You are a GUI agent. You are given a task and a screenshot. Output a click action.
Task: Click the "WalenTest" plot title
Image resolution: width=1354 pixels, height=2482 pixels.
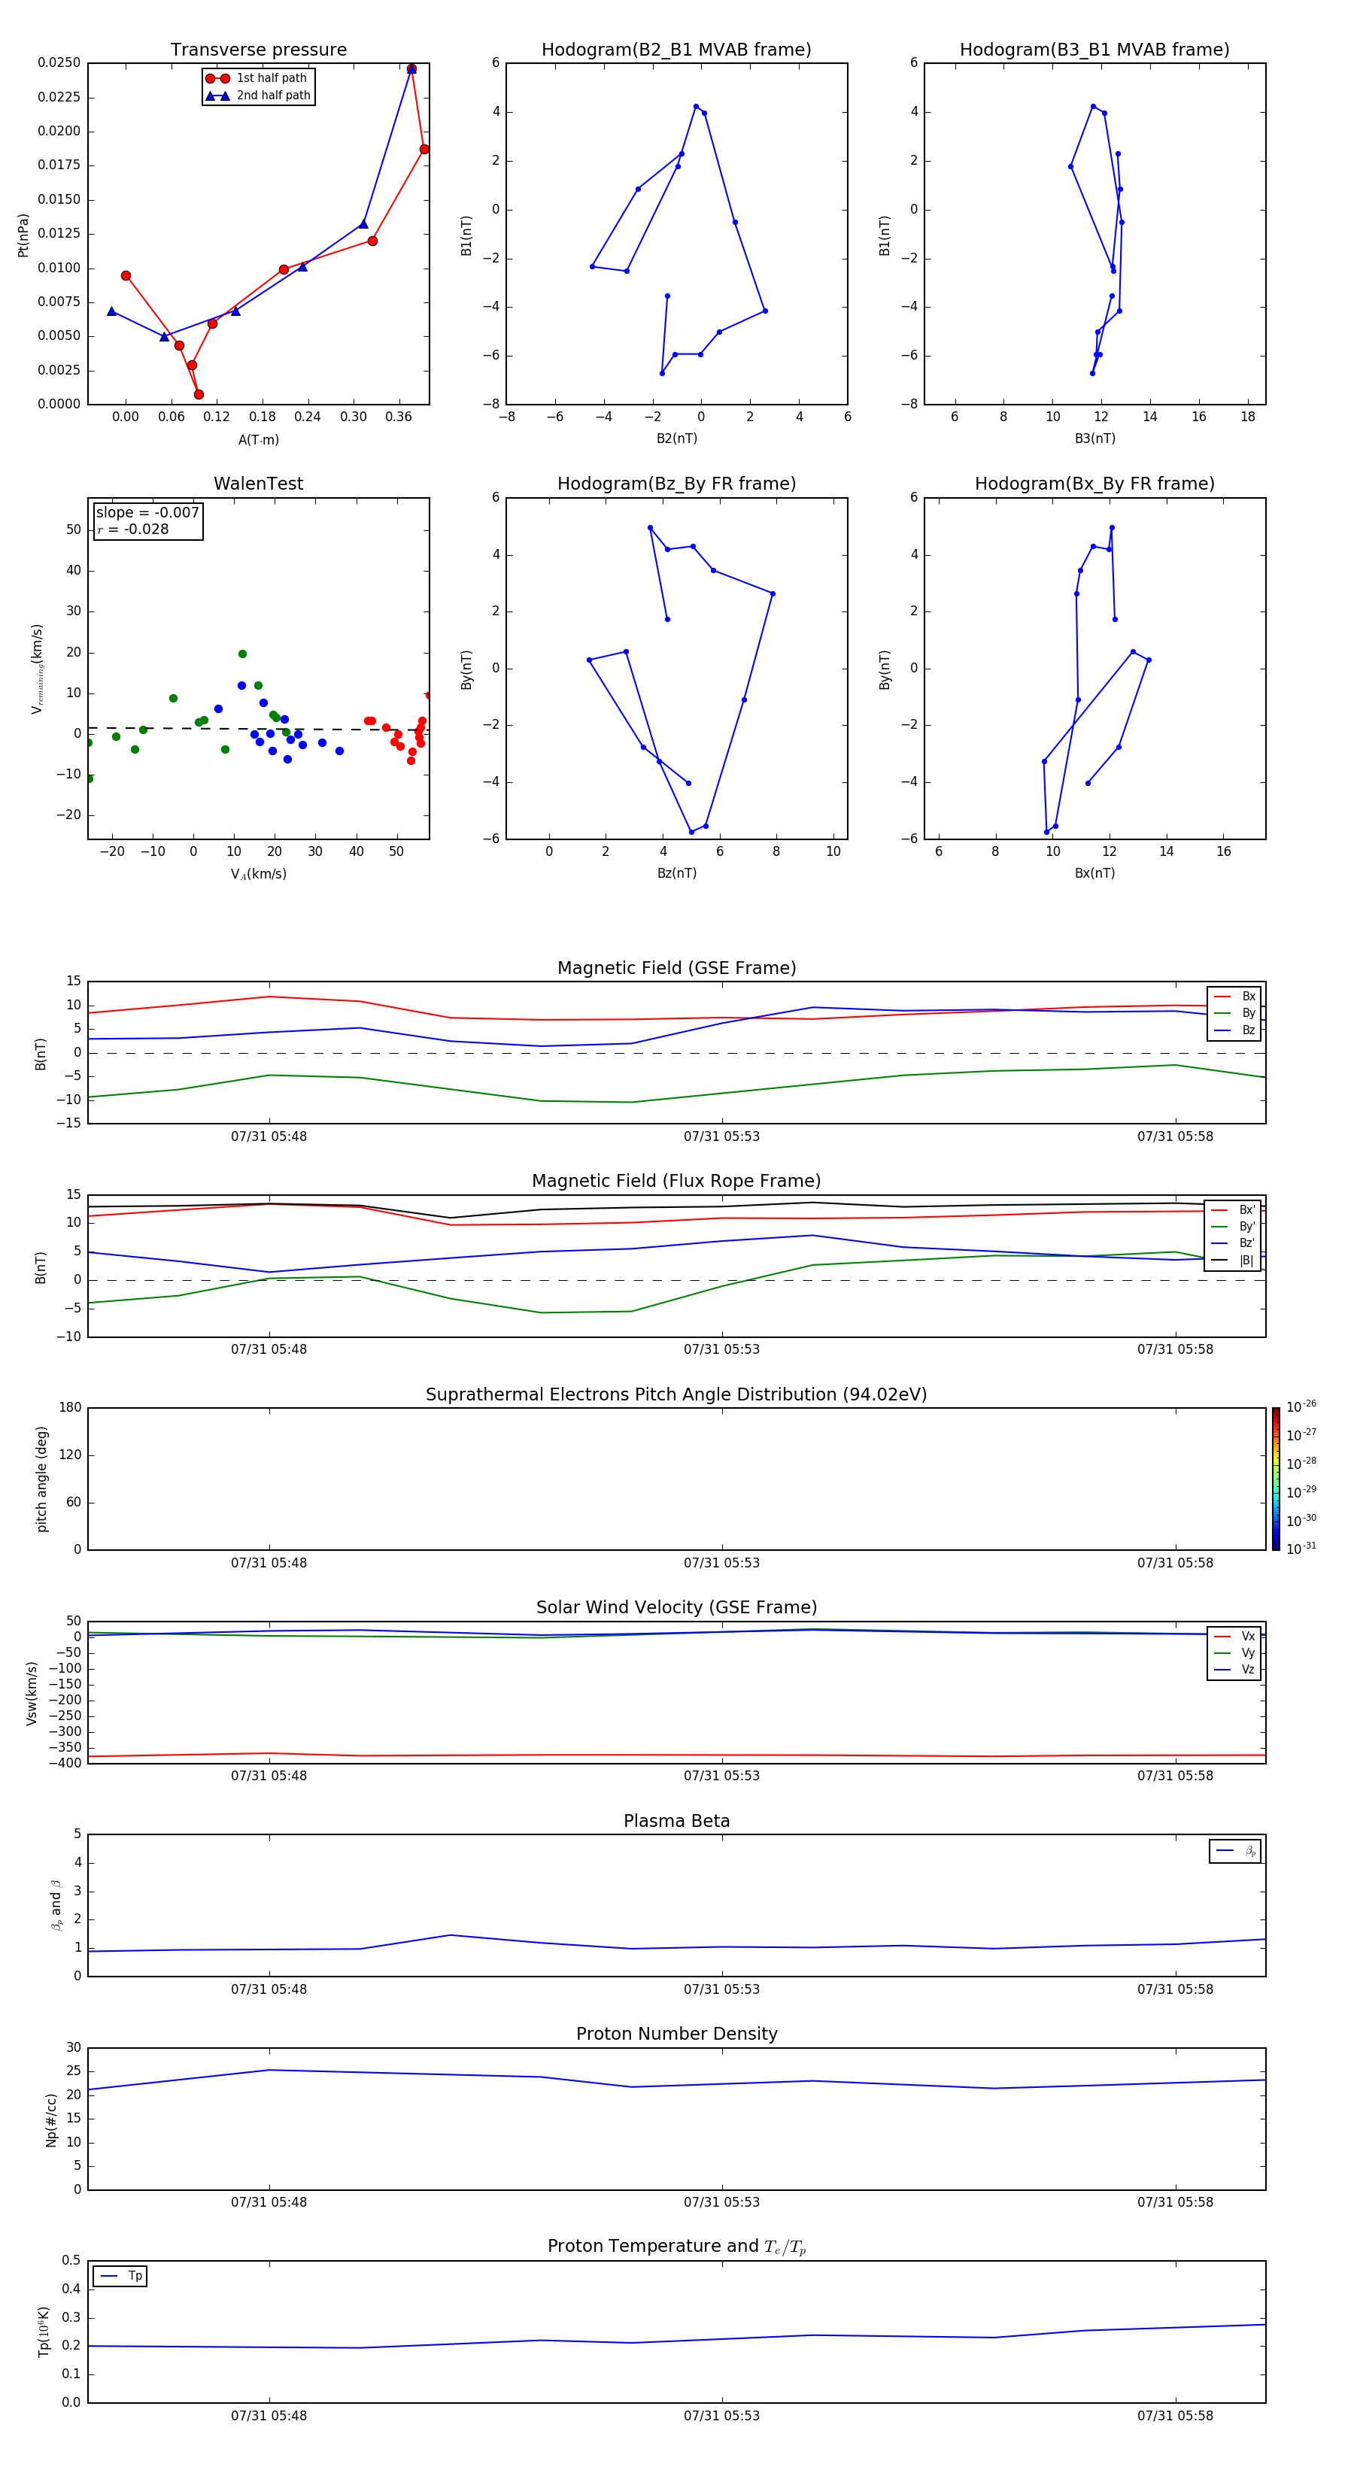[x=258, y=484]
